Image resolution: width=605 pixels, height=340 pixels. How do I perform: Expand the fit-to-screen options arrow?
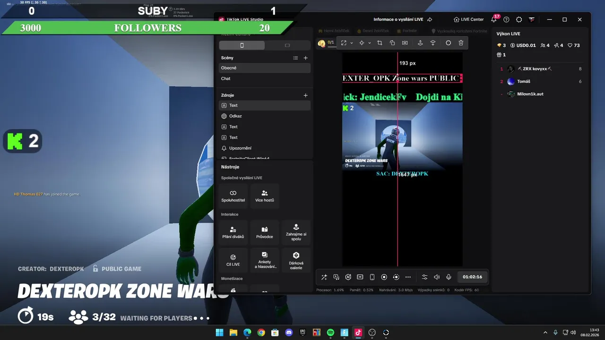tap(351, 43)
